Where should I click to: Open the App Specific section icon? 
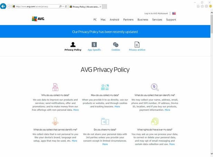94,45
